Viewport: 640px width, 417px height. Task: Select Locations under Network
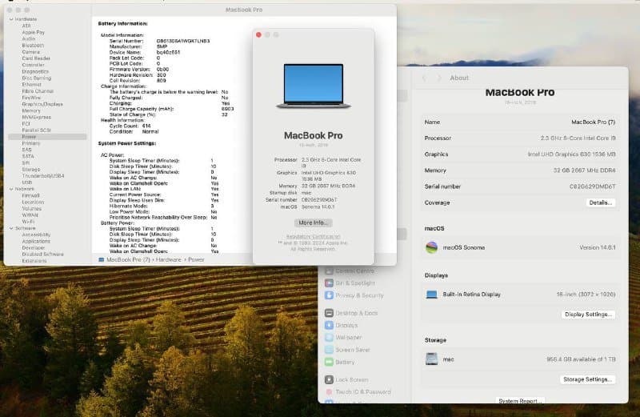pos(33,202)
